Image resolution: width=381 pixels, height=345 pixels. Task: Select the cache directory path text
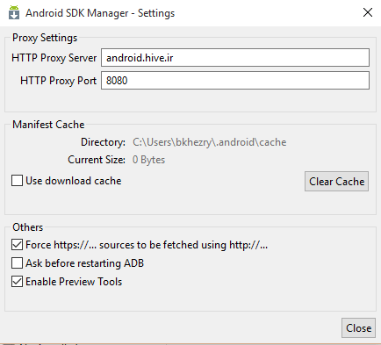[x=210, y=142]
